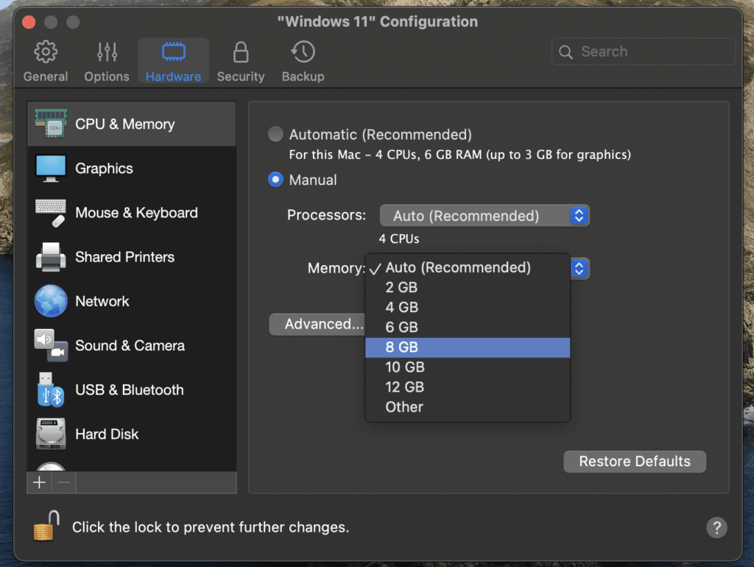Select the USB & Bluetooth label

(130, 390)
